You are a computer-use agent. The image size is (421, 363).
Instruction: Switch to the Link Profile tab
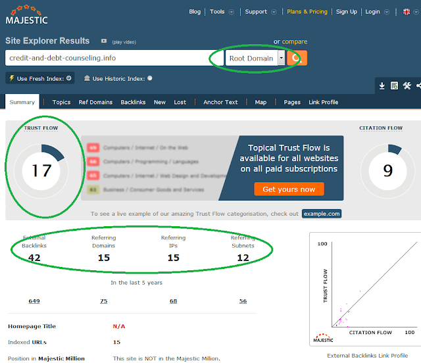[x=323, y=102]
